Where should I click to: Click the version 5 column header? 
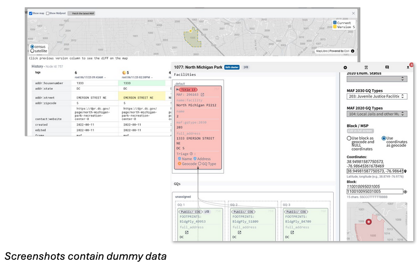[x=128, y=73]
